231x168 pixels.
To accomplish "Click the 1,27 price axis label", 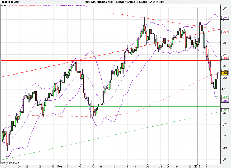I will (224, 159).
